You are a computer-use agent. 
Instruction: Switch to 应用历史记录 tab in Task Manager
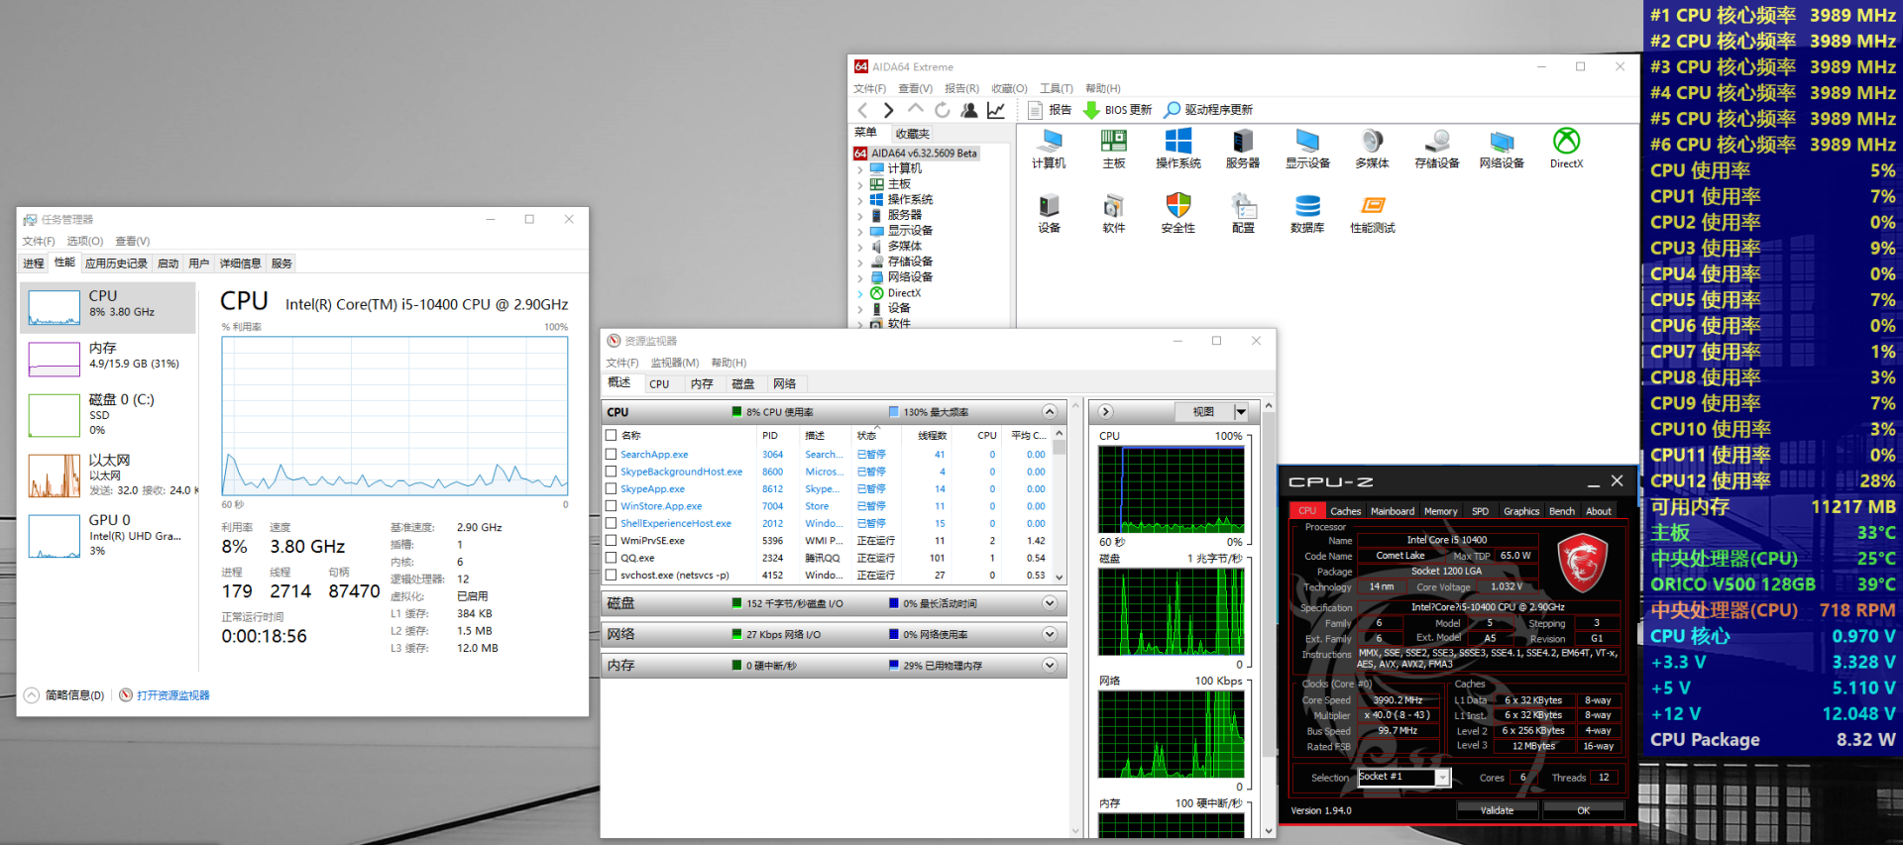(116, 264)
